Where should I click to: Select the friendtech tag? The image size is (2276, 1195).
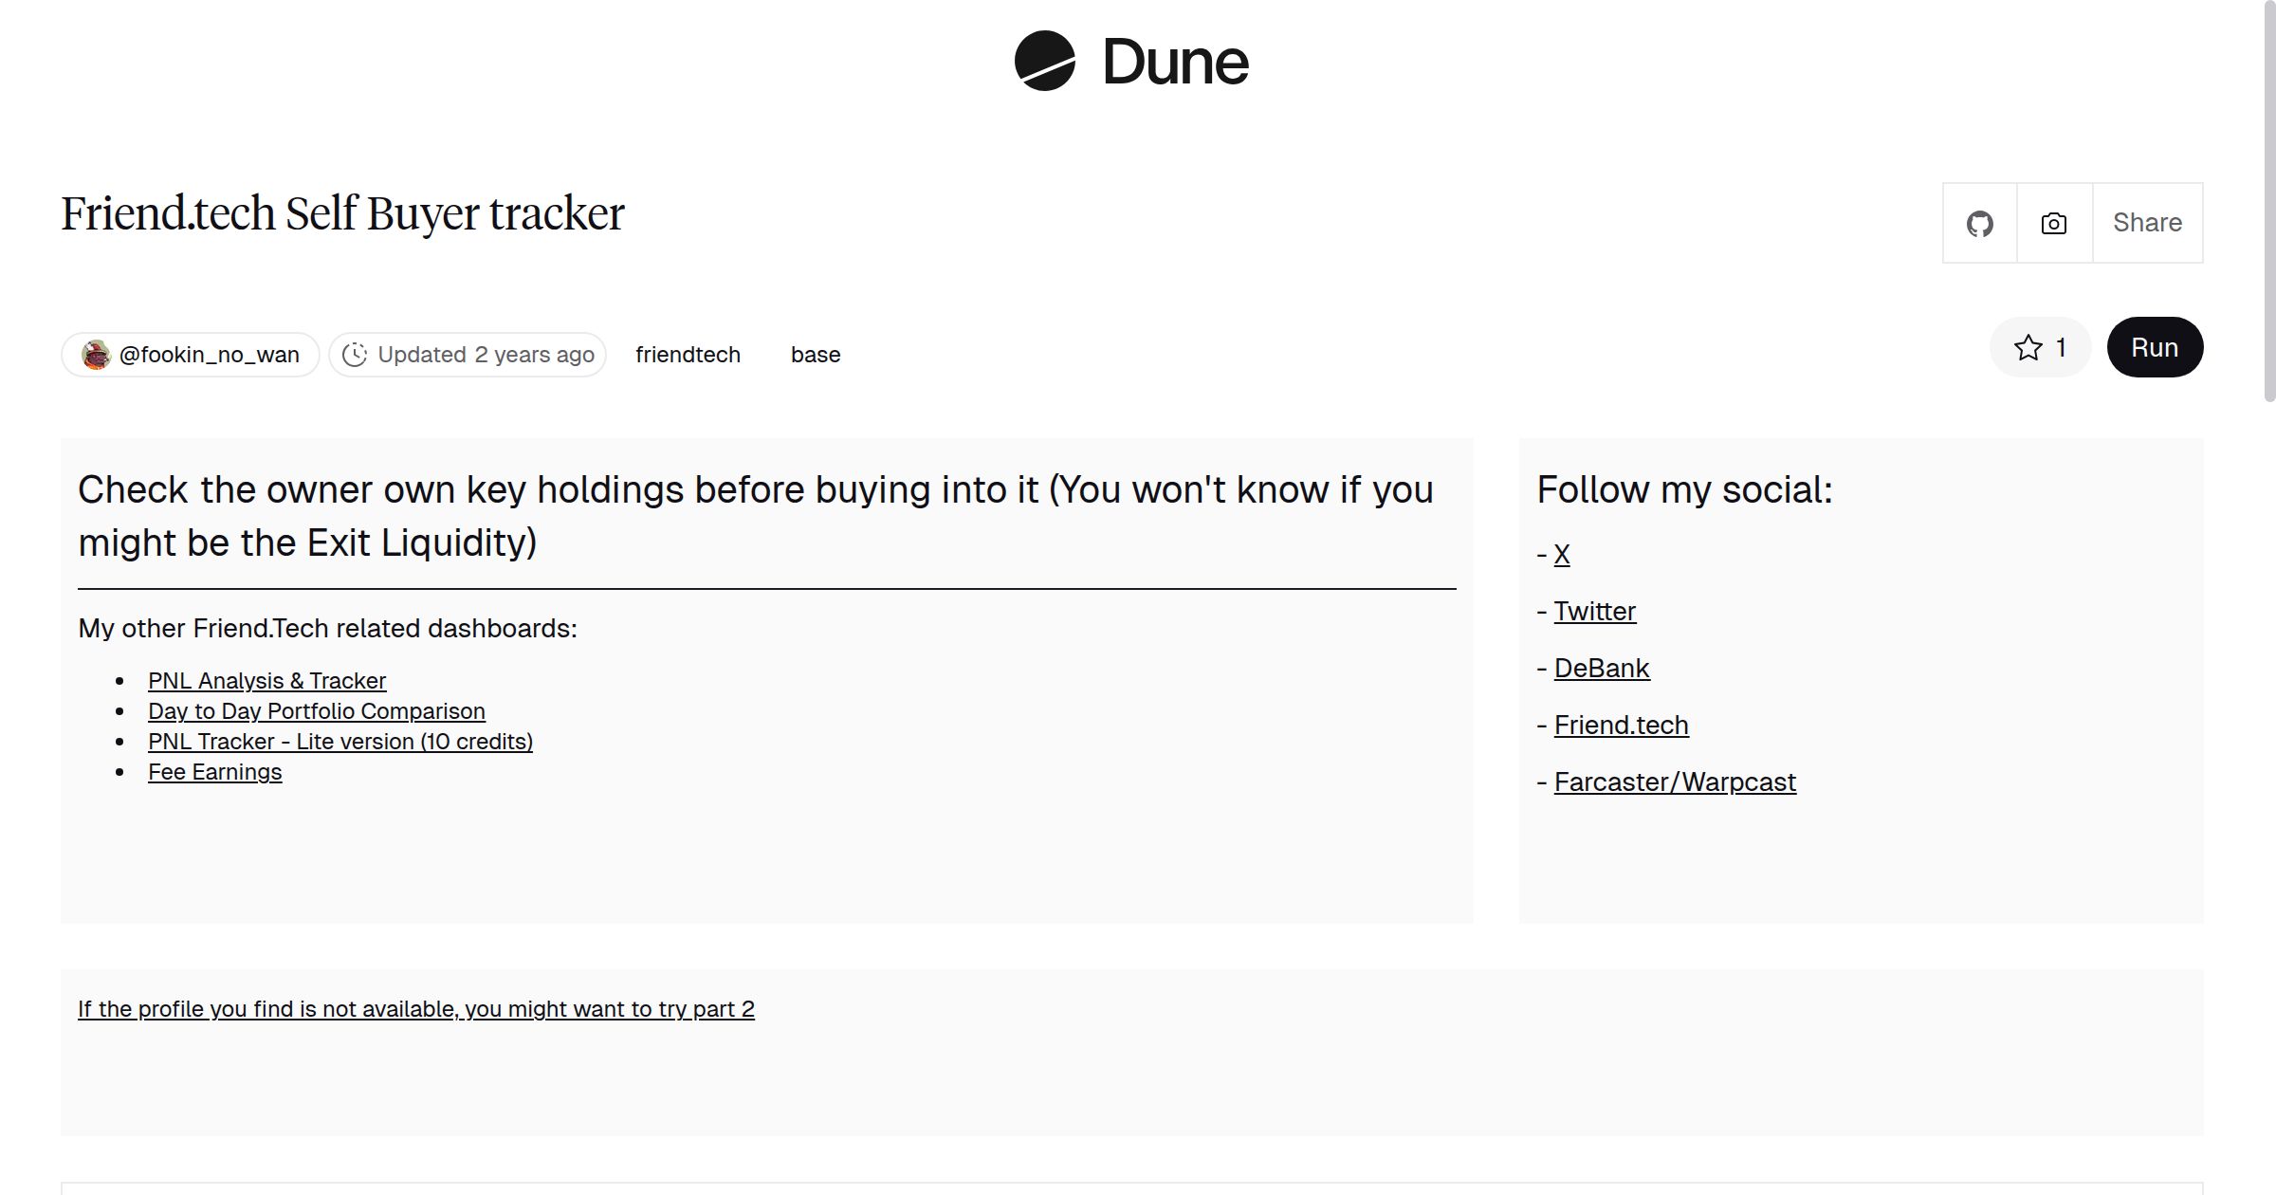[688, 355]
